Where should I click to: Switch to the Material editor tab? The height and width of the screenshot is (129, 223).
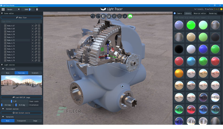click(200, 13)
